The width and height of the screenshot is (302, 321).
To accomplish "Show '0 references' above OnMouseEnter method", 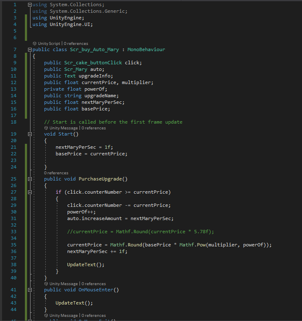I will pos(94,284).
